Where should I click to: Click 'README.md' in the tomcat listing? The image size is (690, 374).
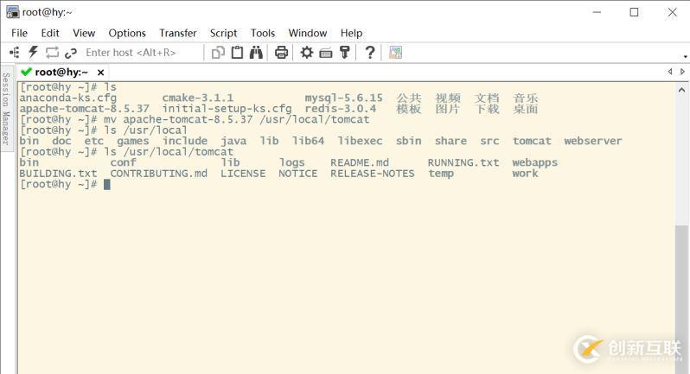pos(360,162)
